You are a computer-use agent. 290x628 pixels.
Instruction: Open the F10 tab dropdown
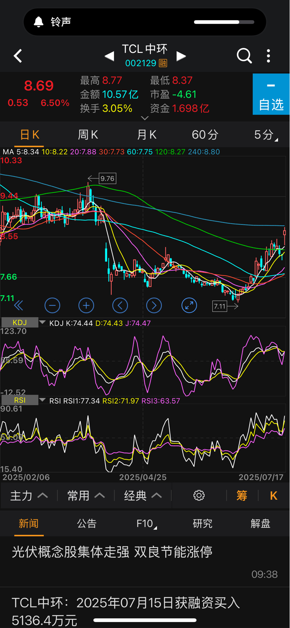point(146,524)
